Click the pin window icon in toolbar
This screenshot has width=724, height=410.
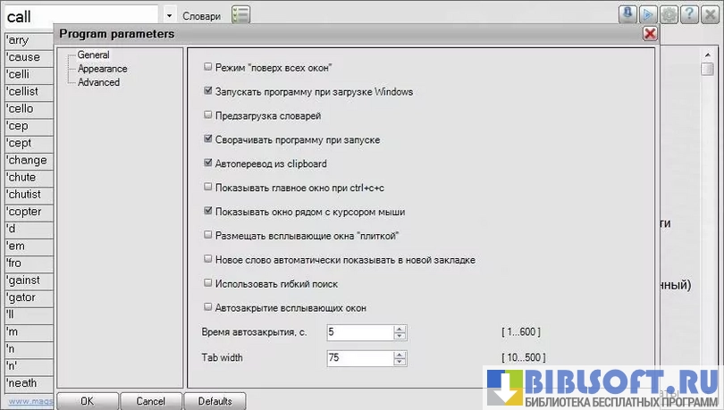click(627, 15)
